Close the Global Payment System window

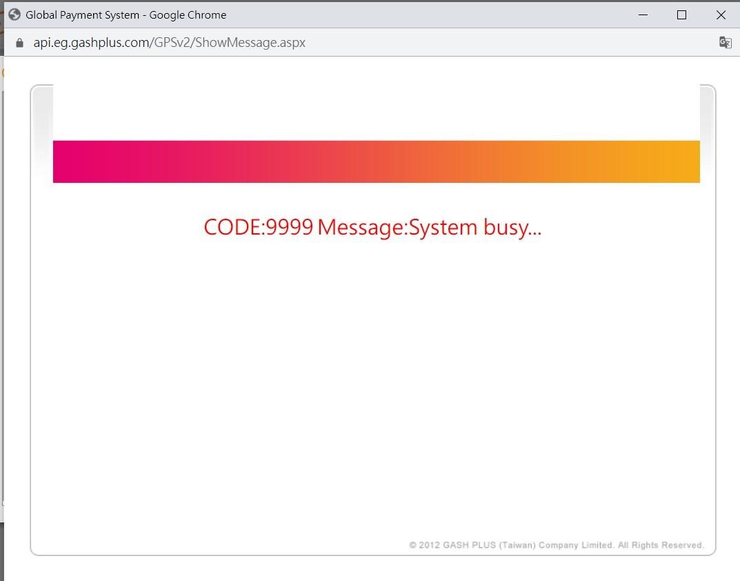(721, 14)
